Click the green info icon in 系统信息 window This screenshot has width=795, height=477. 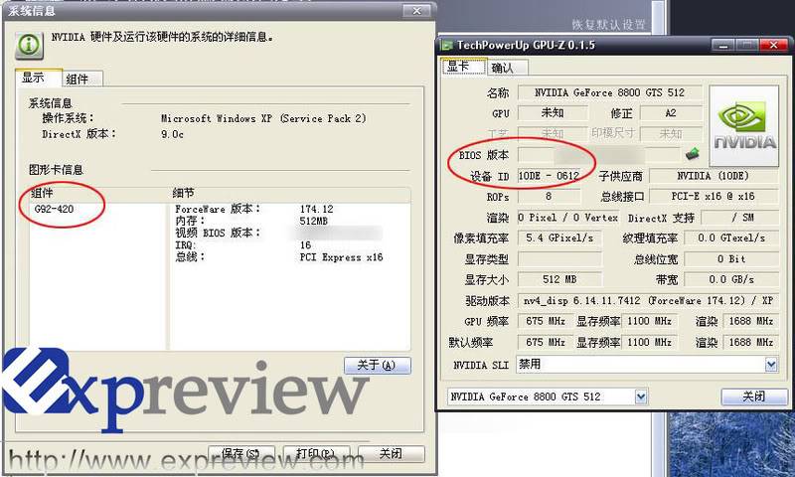pos(29,45)
